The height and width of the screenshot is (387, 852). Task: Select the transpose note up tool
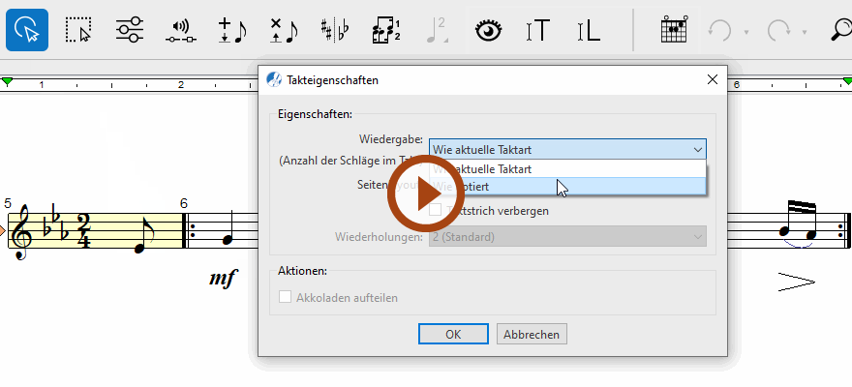pos(231,29)
